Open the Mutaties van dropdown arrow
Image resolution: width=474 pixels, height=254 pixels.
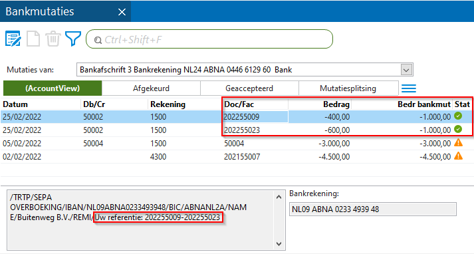(x=406, y=70)
